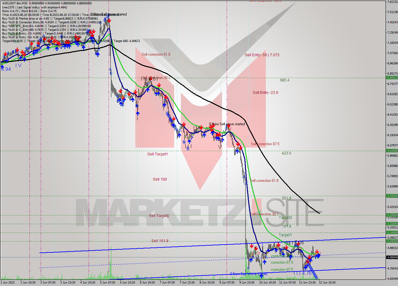This screenshot has height=286, width=398.
Task: Click the 'Sell 161.8' label
Action: 160,241
